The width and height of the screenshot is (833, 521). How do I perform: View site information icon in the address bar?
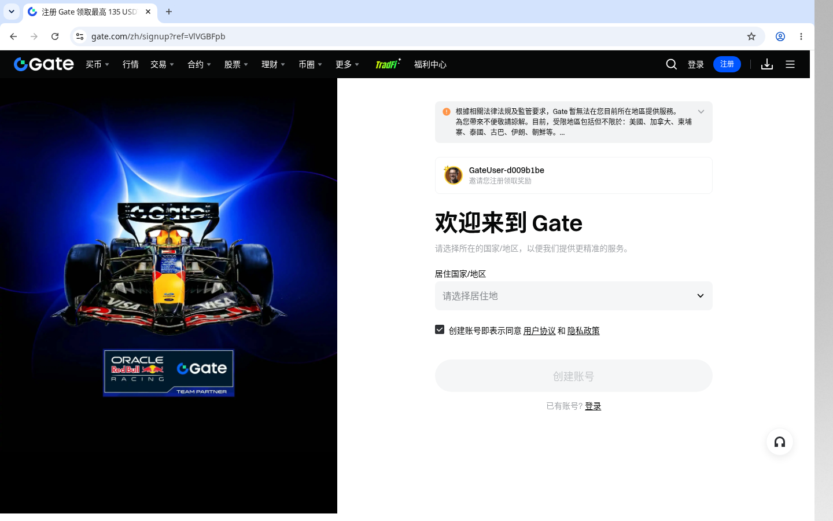point(80,36)
